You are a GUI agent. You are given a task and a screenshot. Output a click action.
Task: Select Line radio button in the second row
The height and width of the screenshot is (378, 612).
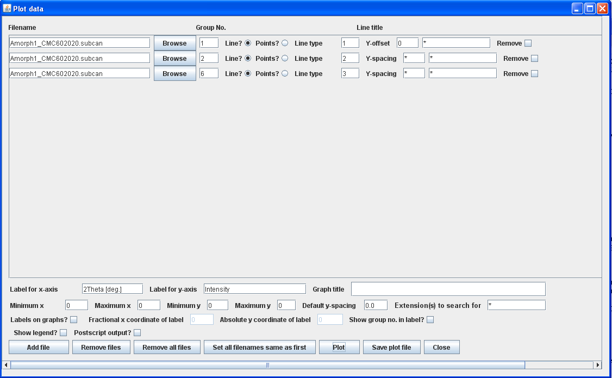click(248, 58)
